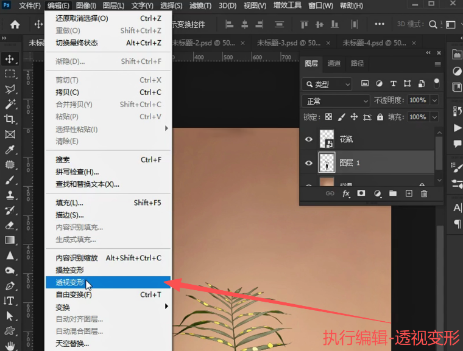
Task: Click align horizontal centers icon
Action: click(x=244, y=24)
